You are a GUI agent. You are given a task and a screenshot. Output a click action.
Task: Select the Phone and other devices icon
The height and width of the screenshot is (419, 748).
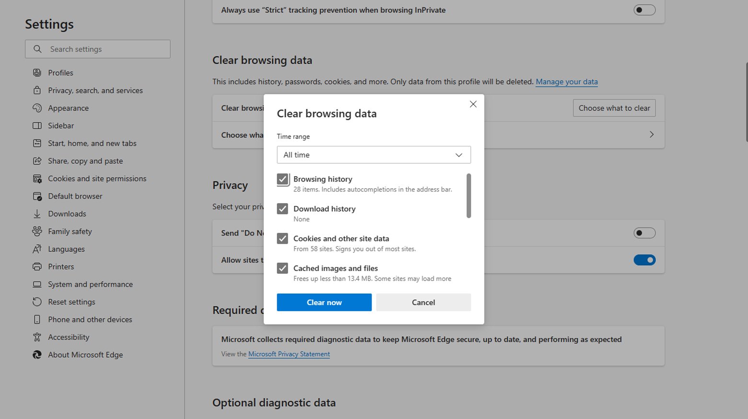[37, 319]
